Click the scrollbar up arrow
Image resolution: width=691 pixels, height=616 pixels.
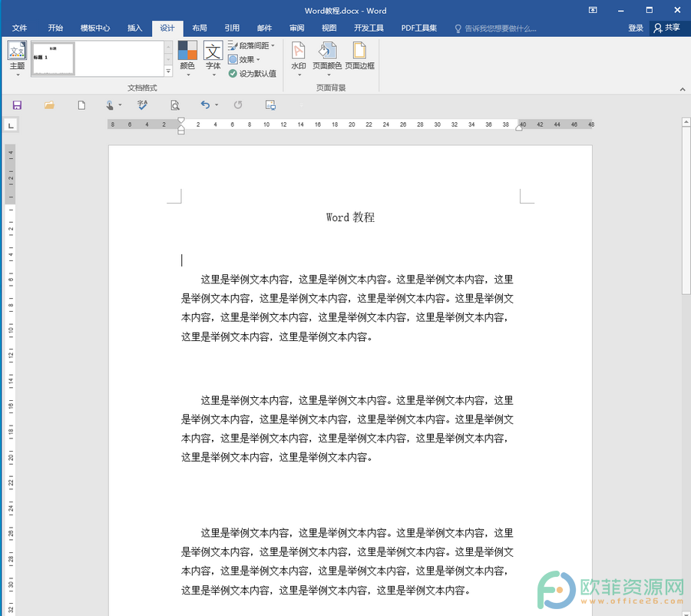pyautogui.click(x=686, y=121)
